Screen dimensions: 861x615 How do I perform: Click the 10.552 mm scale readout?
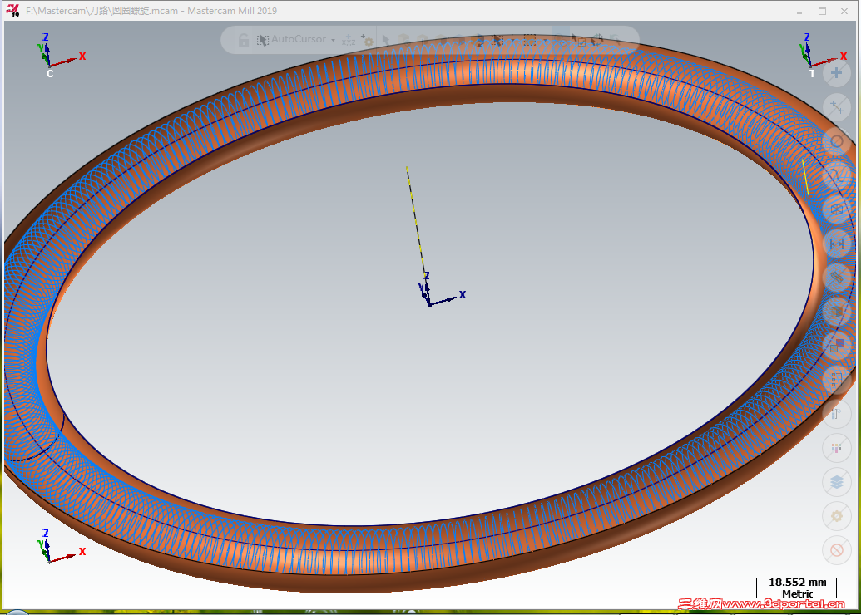797,582
